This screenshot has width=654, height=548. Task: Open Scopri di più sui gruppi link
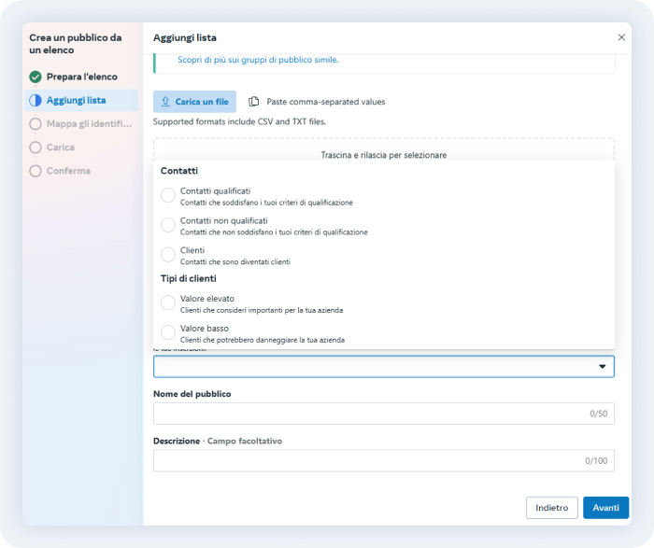[258, 60]
